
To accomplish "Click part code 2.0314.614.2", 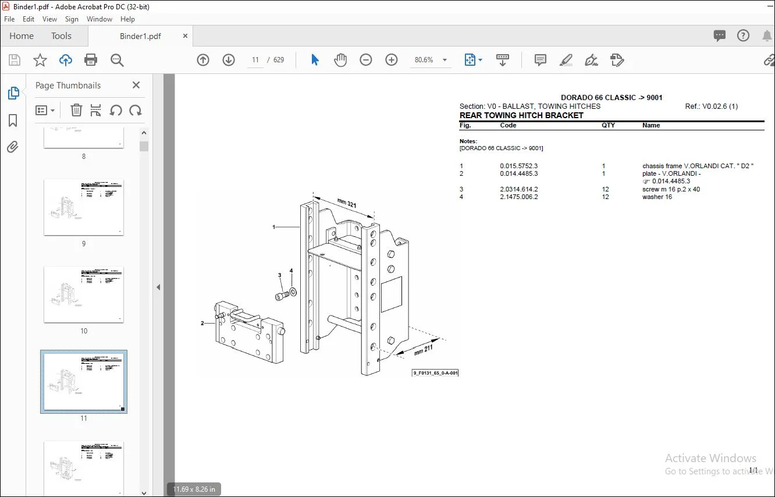I will pos(519,189).
